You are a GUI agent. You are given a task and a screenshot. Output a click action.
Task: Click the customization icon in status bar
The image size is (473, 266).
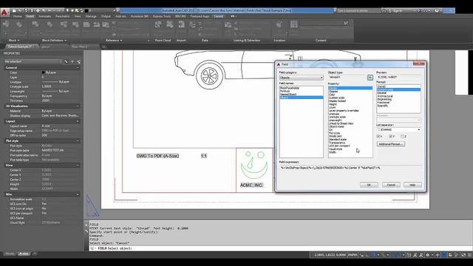coord(469,255)
